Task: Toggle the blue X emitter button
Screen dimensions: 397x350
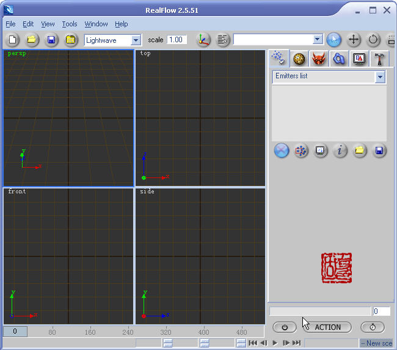Action: pyautogui.click(x=281, y=151)
